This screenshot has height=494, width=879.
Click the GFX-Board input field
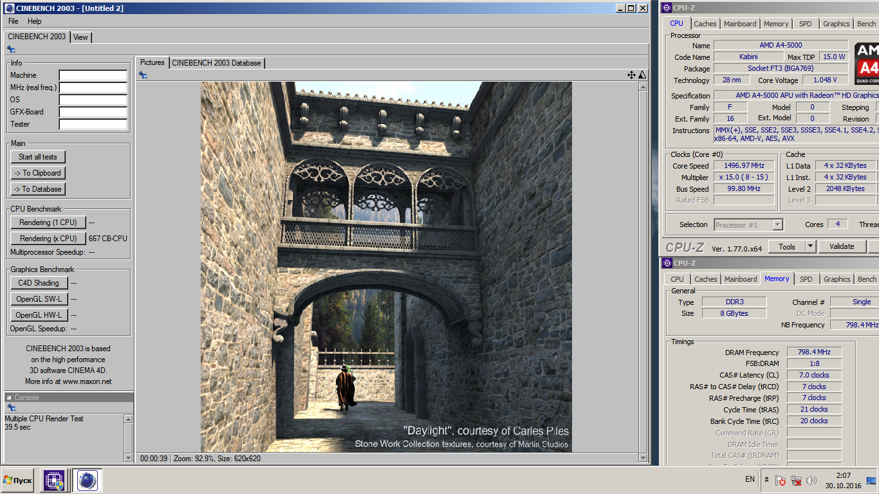point(93,112)
